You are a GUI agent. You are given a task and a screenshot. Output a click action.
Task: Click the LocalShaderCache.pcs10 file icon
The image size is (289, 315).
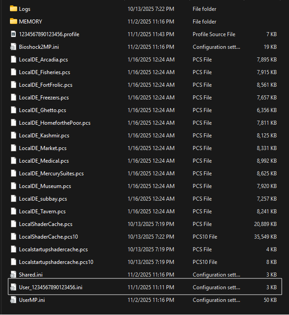coord(13,236)
